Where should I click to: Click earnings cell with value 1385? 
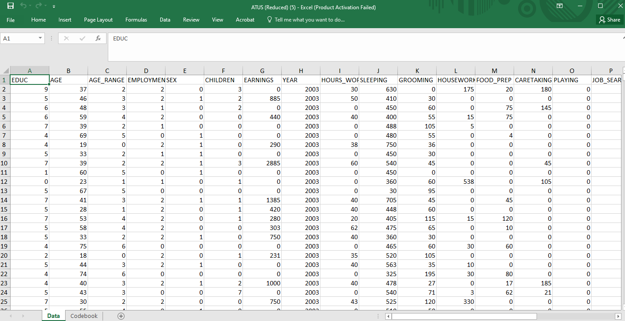(x=262, y=200)
